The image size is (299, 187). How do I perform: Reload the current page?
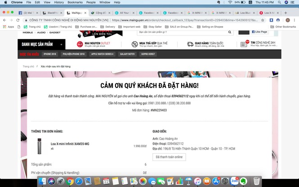(18, 20)
